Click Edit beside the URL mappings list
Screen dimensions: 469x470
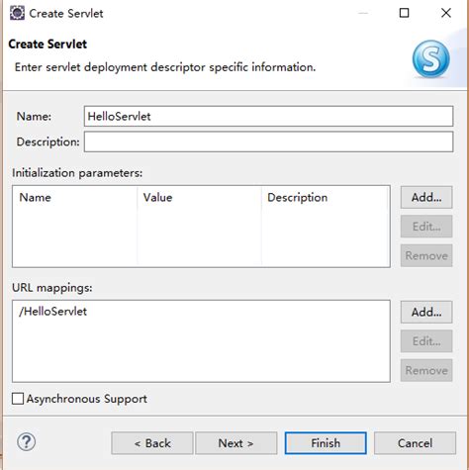426,340
